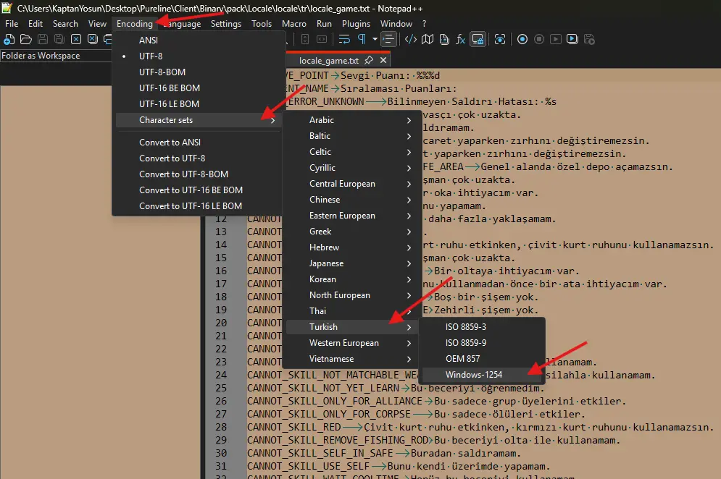721x479 pixels.
Task: Click the Open file folder icon
Action: coord(26,39)
